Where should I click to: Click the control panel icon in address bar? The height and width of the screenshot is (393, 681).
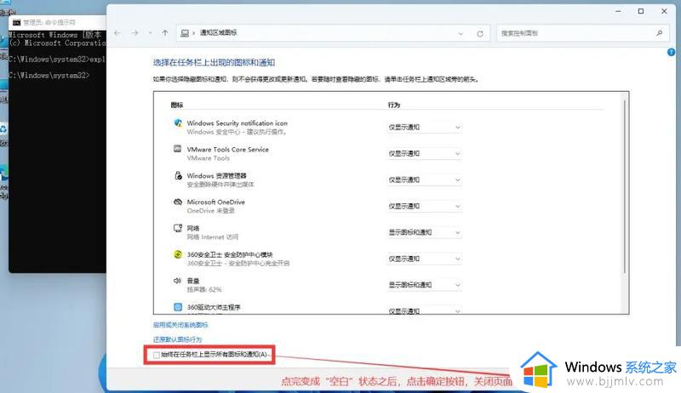(x=185, y=33)
